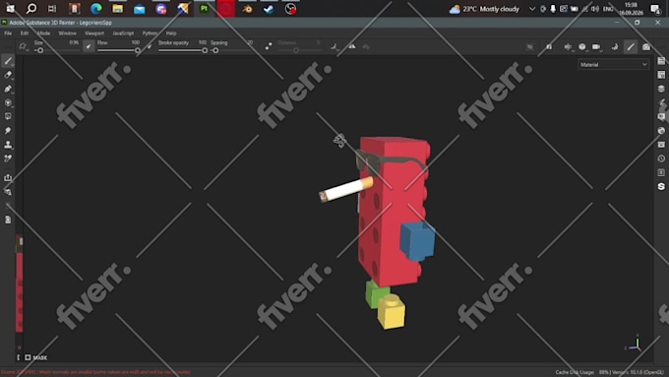Expand the system tray hidden icons chevron
Viewport: 669px width, 377px height.
[x=532, y=9]
